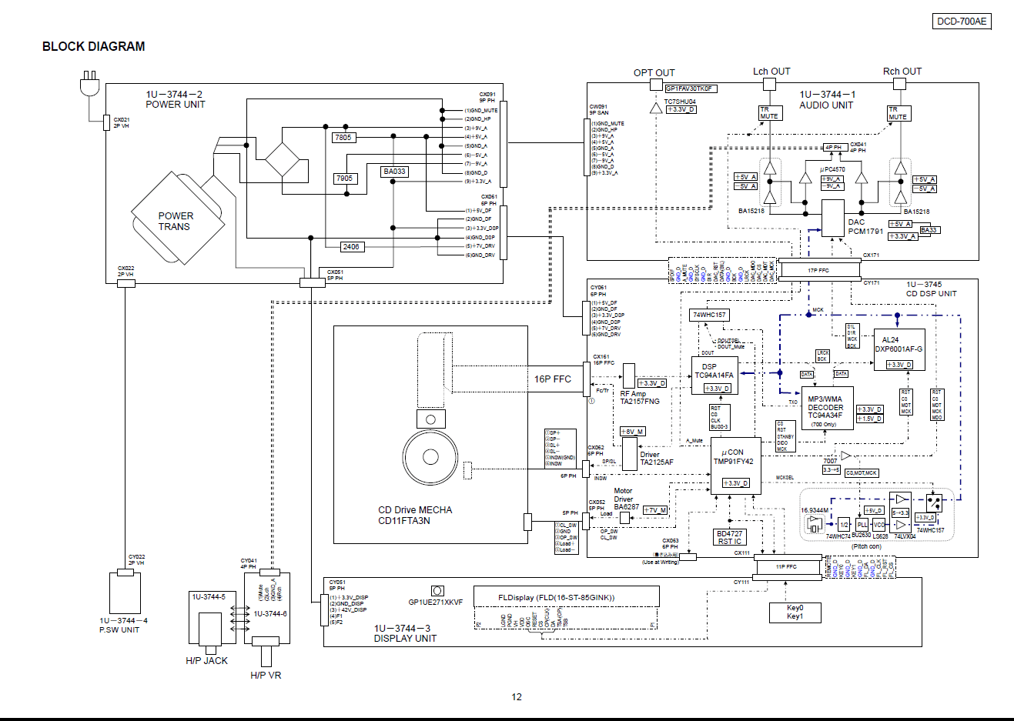The image size is (1014, 721).
Task: Select the P.SW UNIT label
Action: click(119, 629)
